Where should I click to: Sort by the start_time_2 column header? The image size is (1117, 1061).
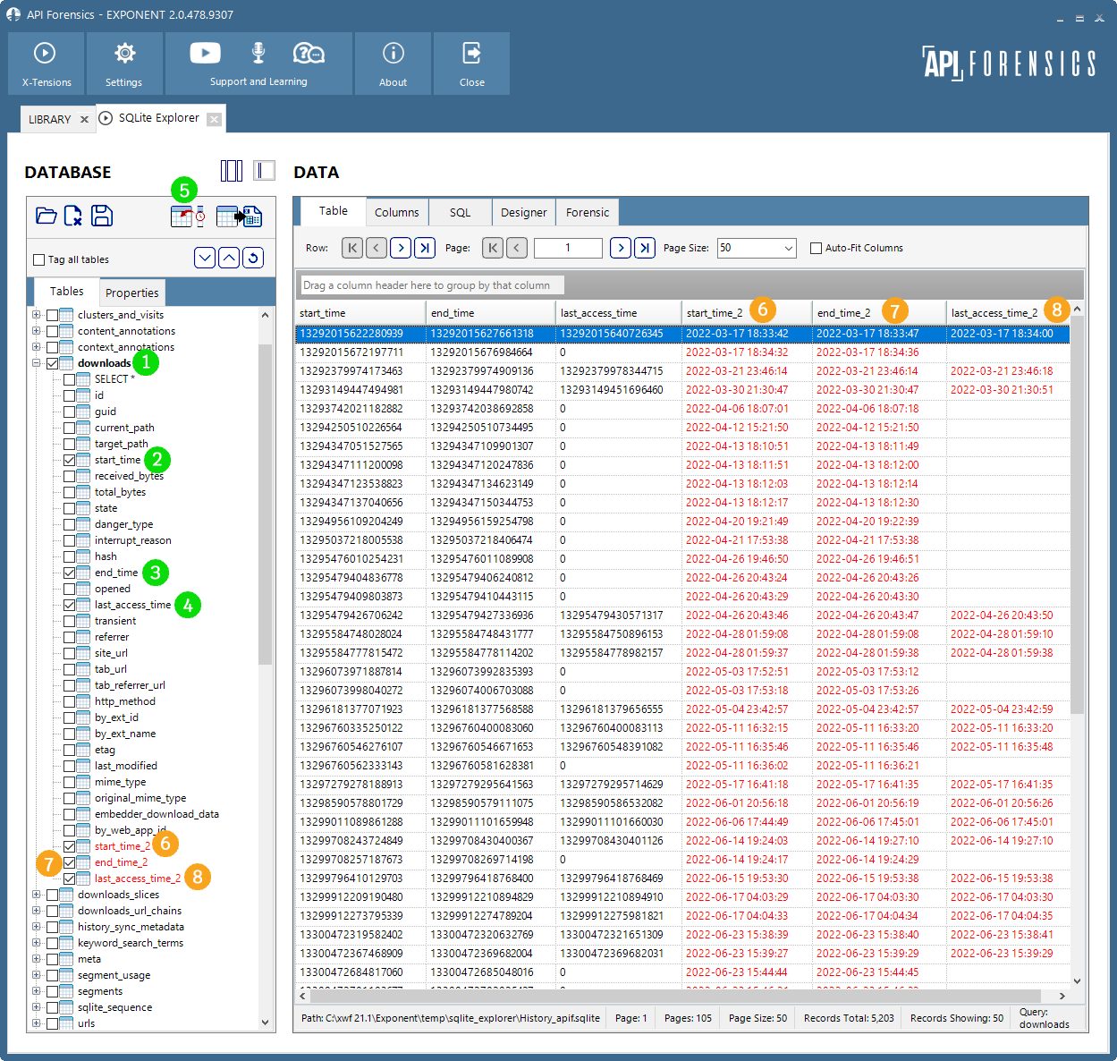point(715,312)
